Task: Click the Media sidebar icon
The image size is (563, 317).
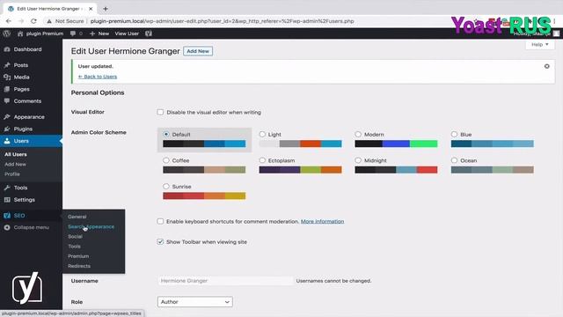Action: tap(7, 77)
